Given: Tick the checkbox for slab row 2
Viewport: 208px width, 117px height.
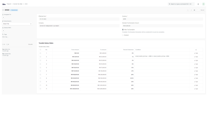Looking at the screenshot, I should [40, 57].
